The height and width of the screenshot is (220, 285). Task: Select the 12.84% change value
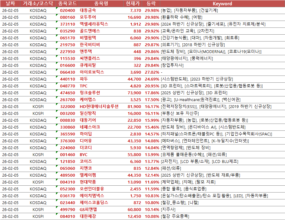(152, 169)
